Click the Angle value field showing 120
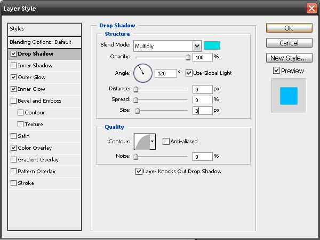The height and width of the screenshot is (240, 320). coord(166,73)
